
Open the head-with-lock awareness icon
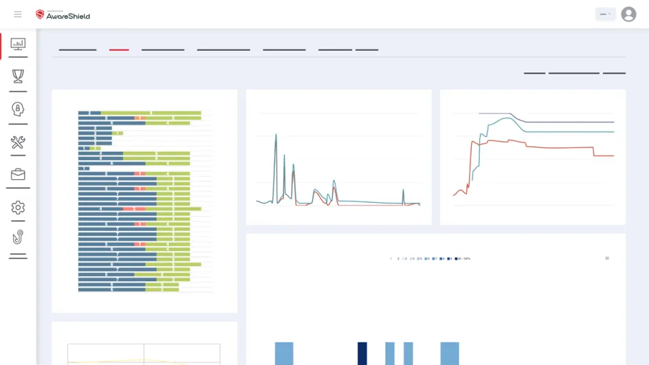(x=18, y=109)
